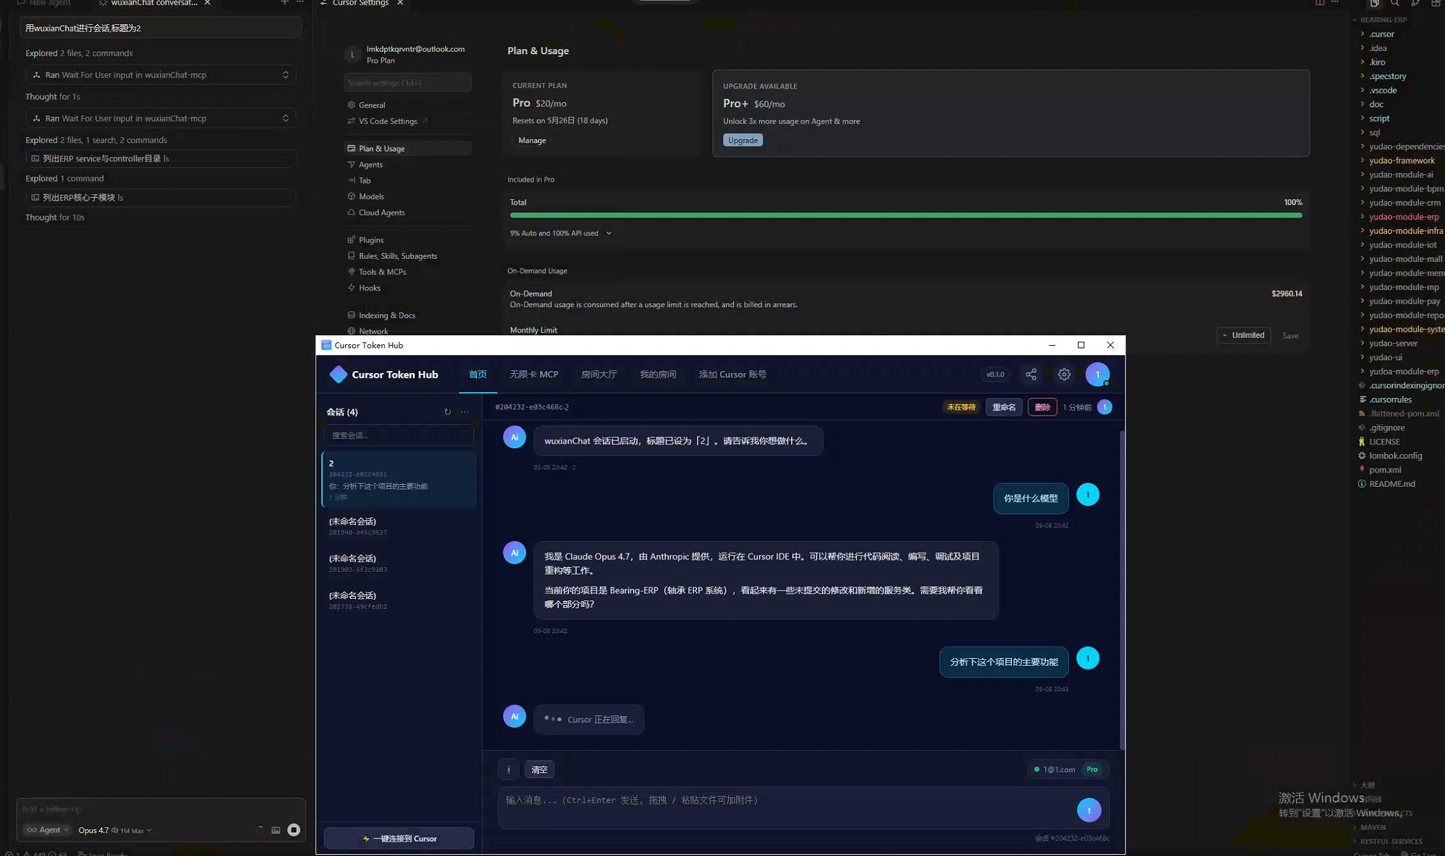Select unnamed conversation 201940-a45c9537
Screen dimensions: 1445x856
pos(399,526)
